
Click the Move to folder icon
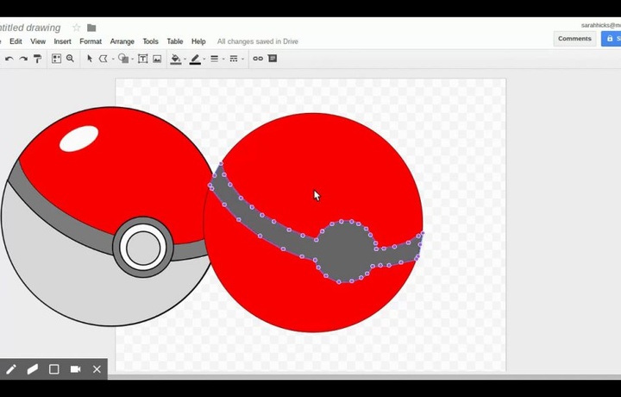(91, 28)
